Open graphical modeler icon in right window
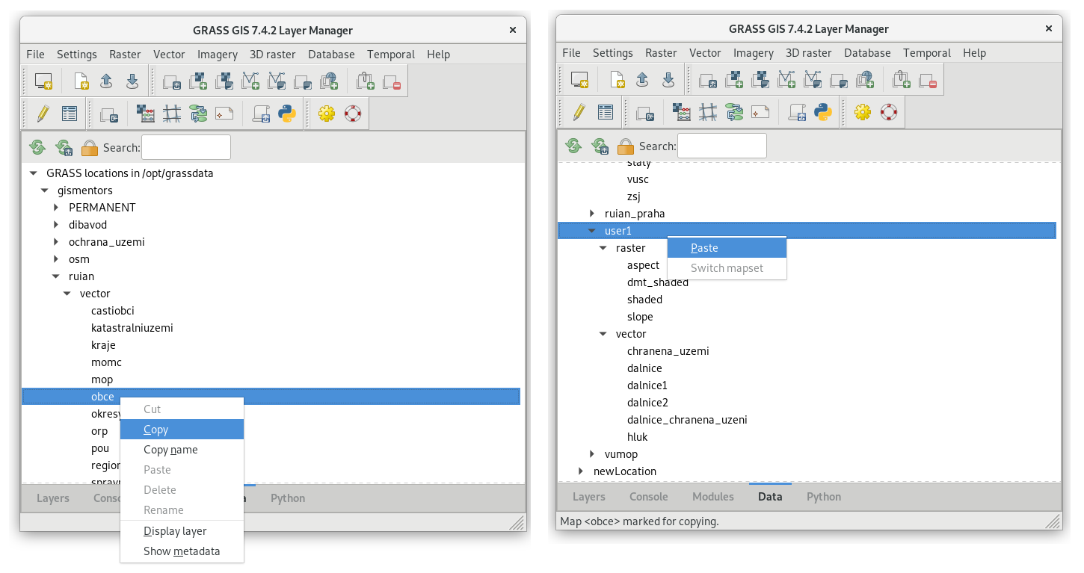This screenshot has height=573, width=1084. pos(734,112)
